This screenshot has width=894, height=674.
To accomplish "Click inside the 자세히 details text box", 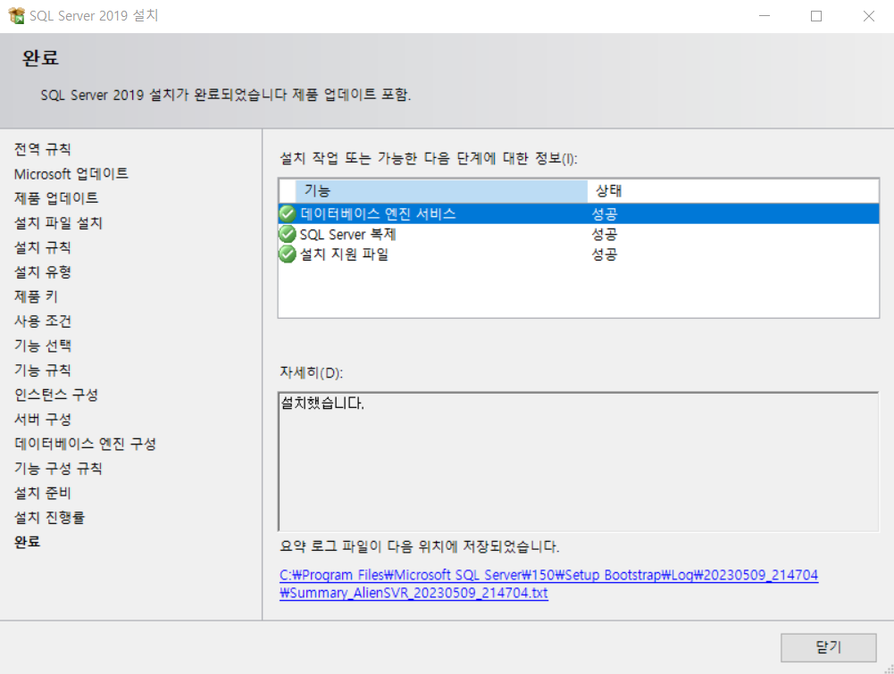I will coord(578,462).
